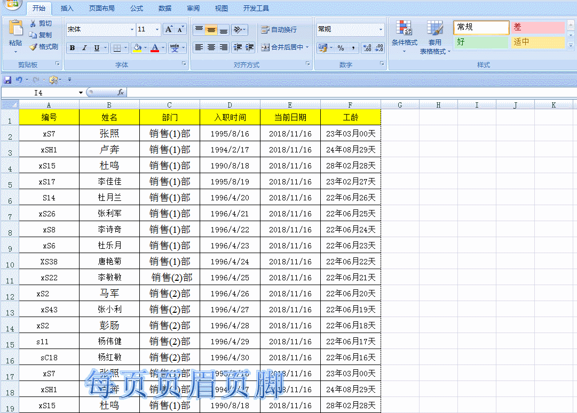Align text right

223,47
